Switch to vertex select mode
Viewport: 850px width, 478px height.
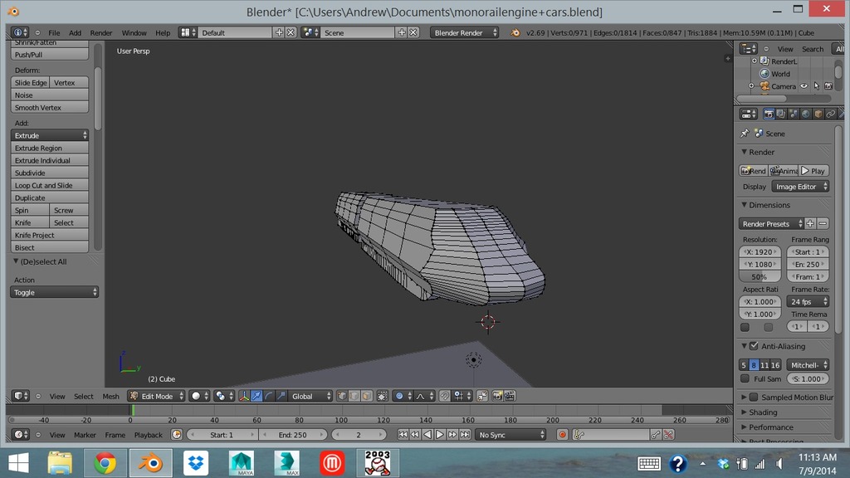(x=342, y=396)
